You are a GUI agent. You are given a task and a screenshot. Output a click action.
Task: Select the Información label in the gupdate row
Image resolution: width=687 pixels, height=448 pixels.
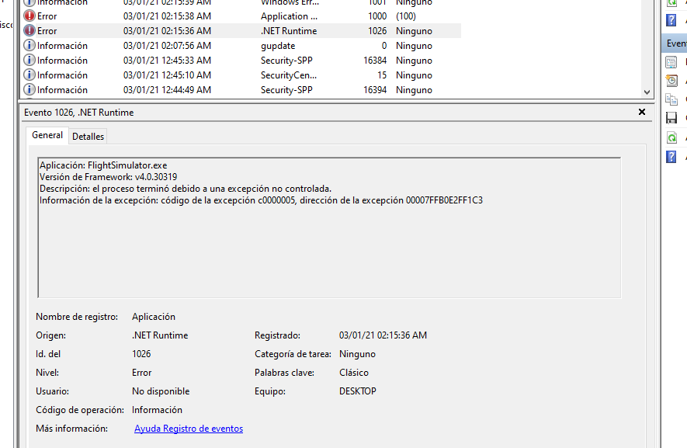click(62, 46)
